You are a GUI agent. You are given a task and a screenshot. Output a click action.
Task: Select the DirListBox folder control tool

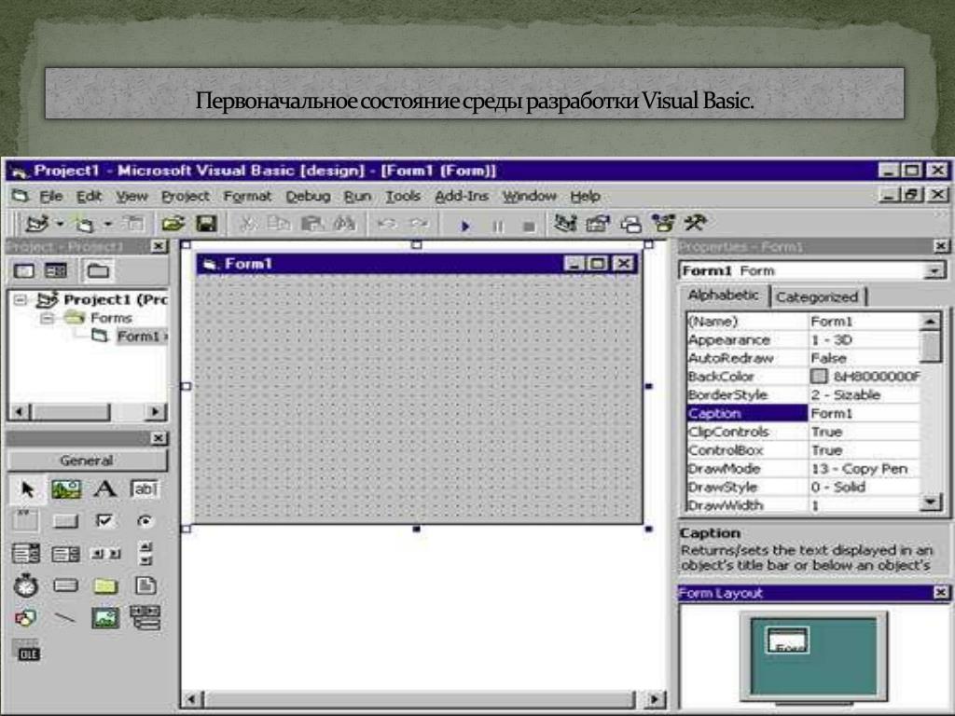pyautogui.click(x=105, y=586)
